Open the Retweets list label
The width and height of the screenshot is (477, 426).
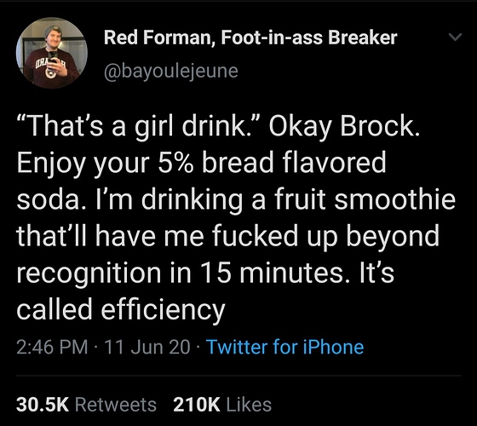[116, 405]
